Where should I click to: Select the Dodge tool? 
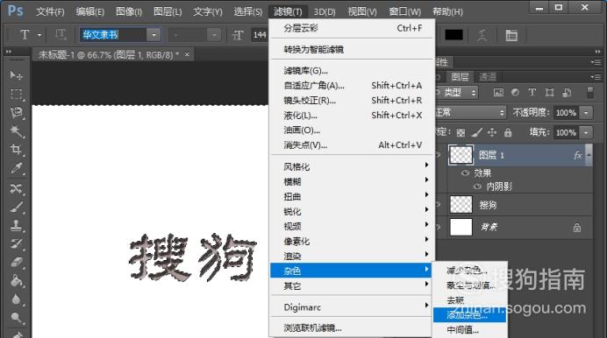(16, 318)
